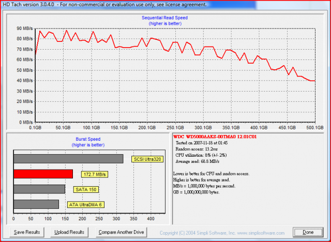Click the Burst Speed chart title
331x242 pixels.
pos(88,139)
